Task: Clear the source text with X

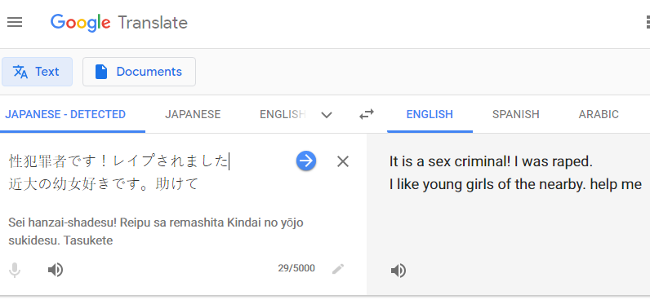Action: coord(343,161)
